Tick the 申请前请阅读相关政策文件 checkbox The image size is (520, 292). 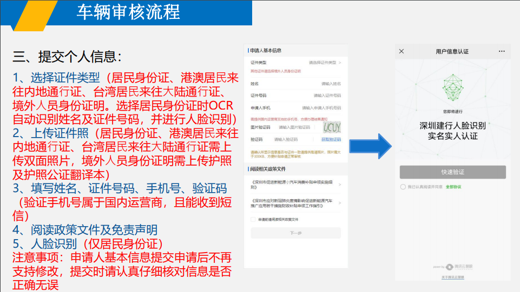(x=253, y=219)
